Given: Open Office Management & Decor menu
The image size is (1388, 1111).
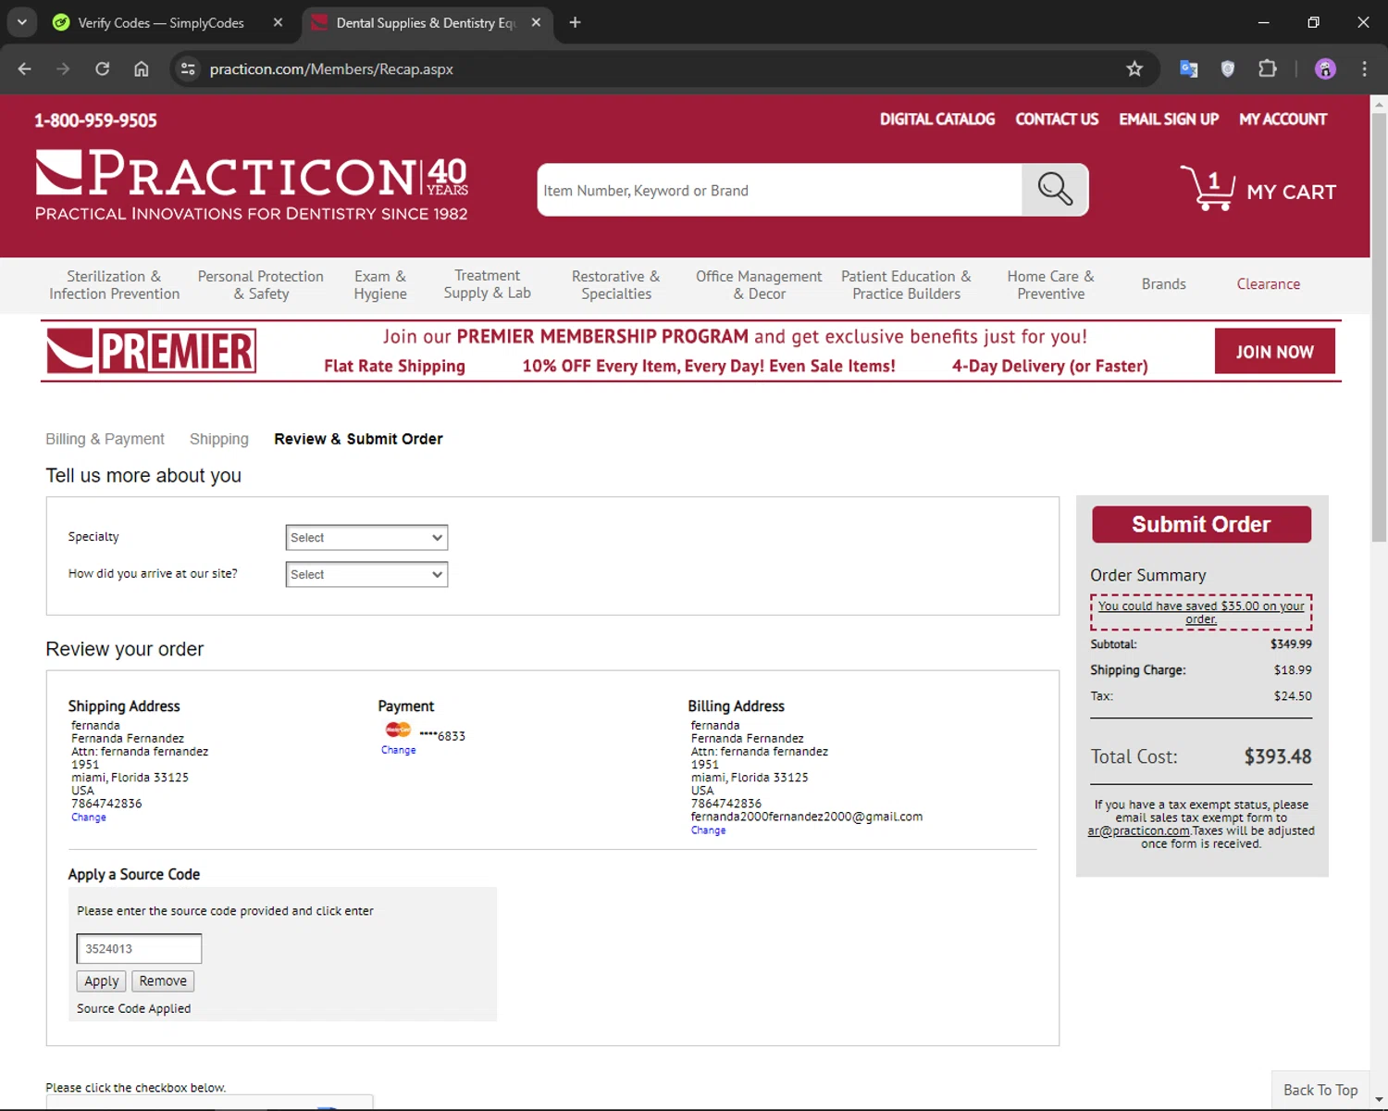Looking at the screenshot, I should [759, 284].
